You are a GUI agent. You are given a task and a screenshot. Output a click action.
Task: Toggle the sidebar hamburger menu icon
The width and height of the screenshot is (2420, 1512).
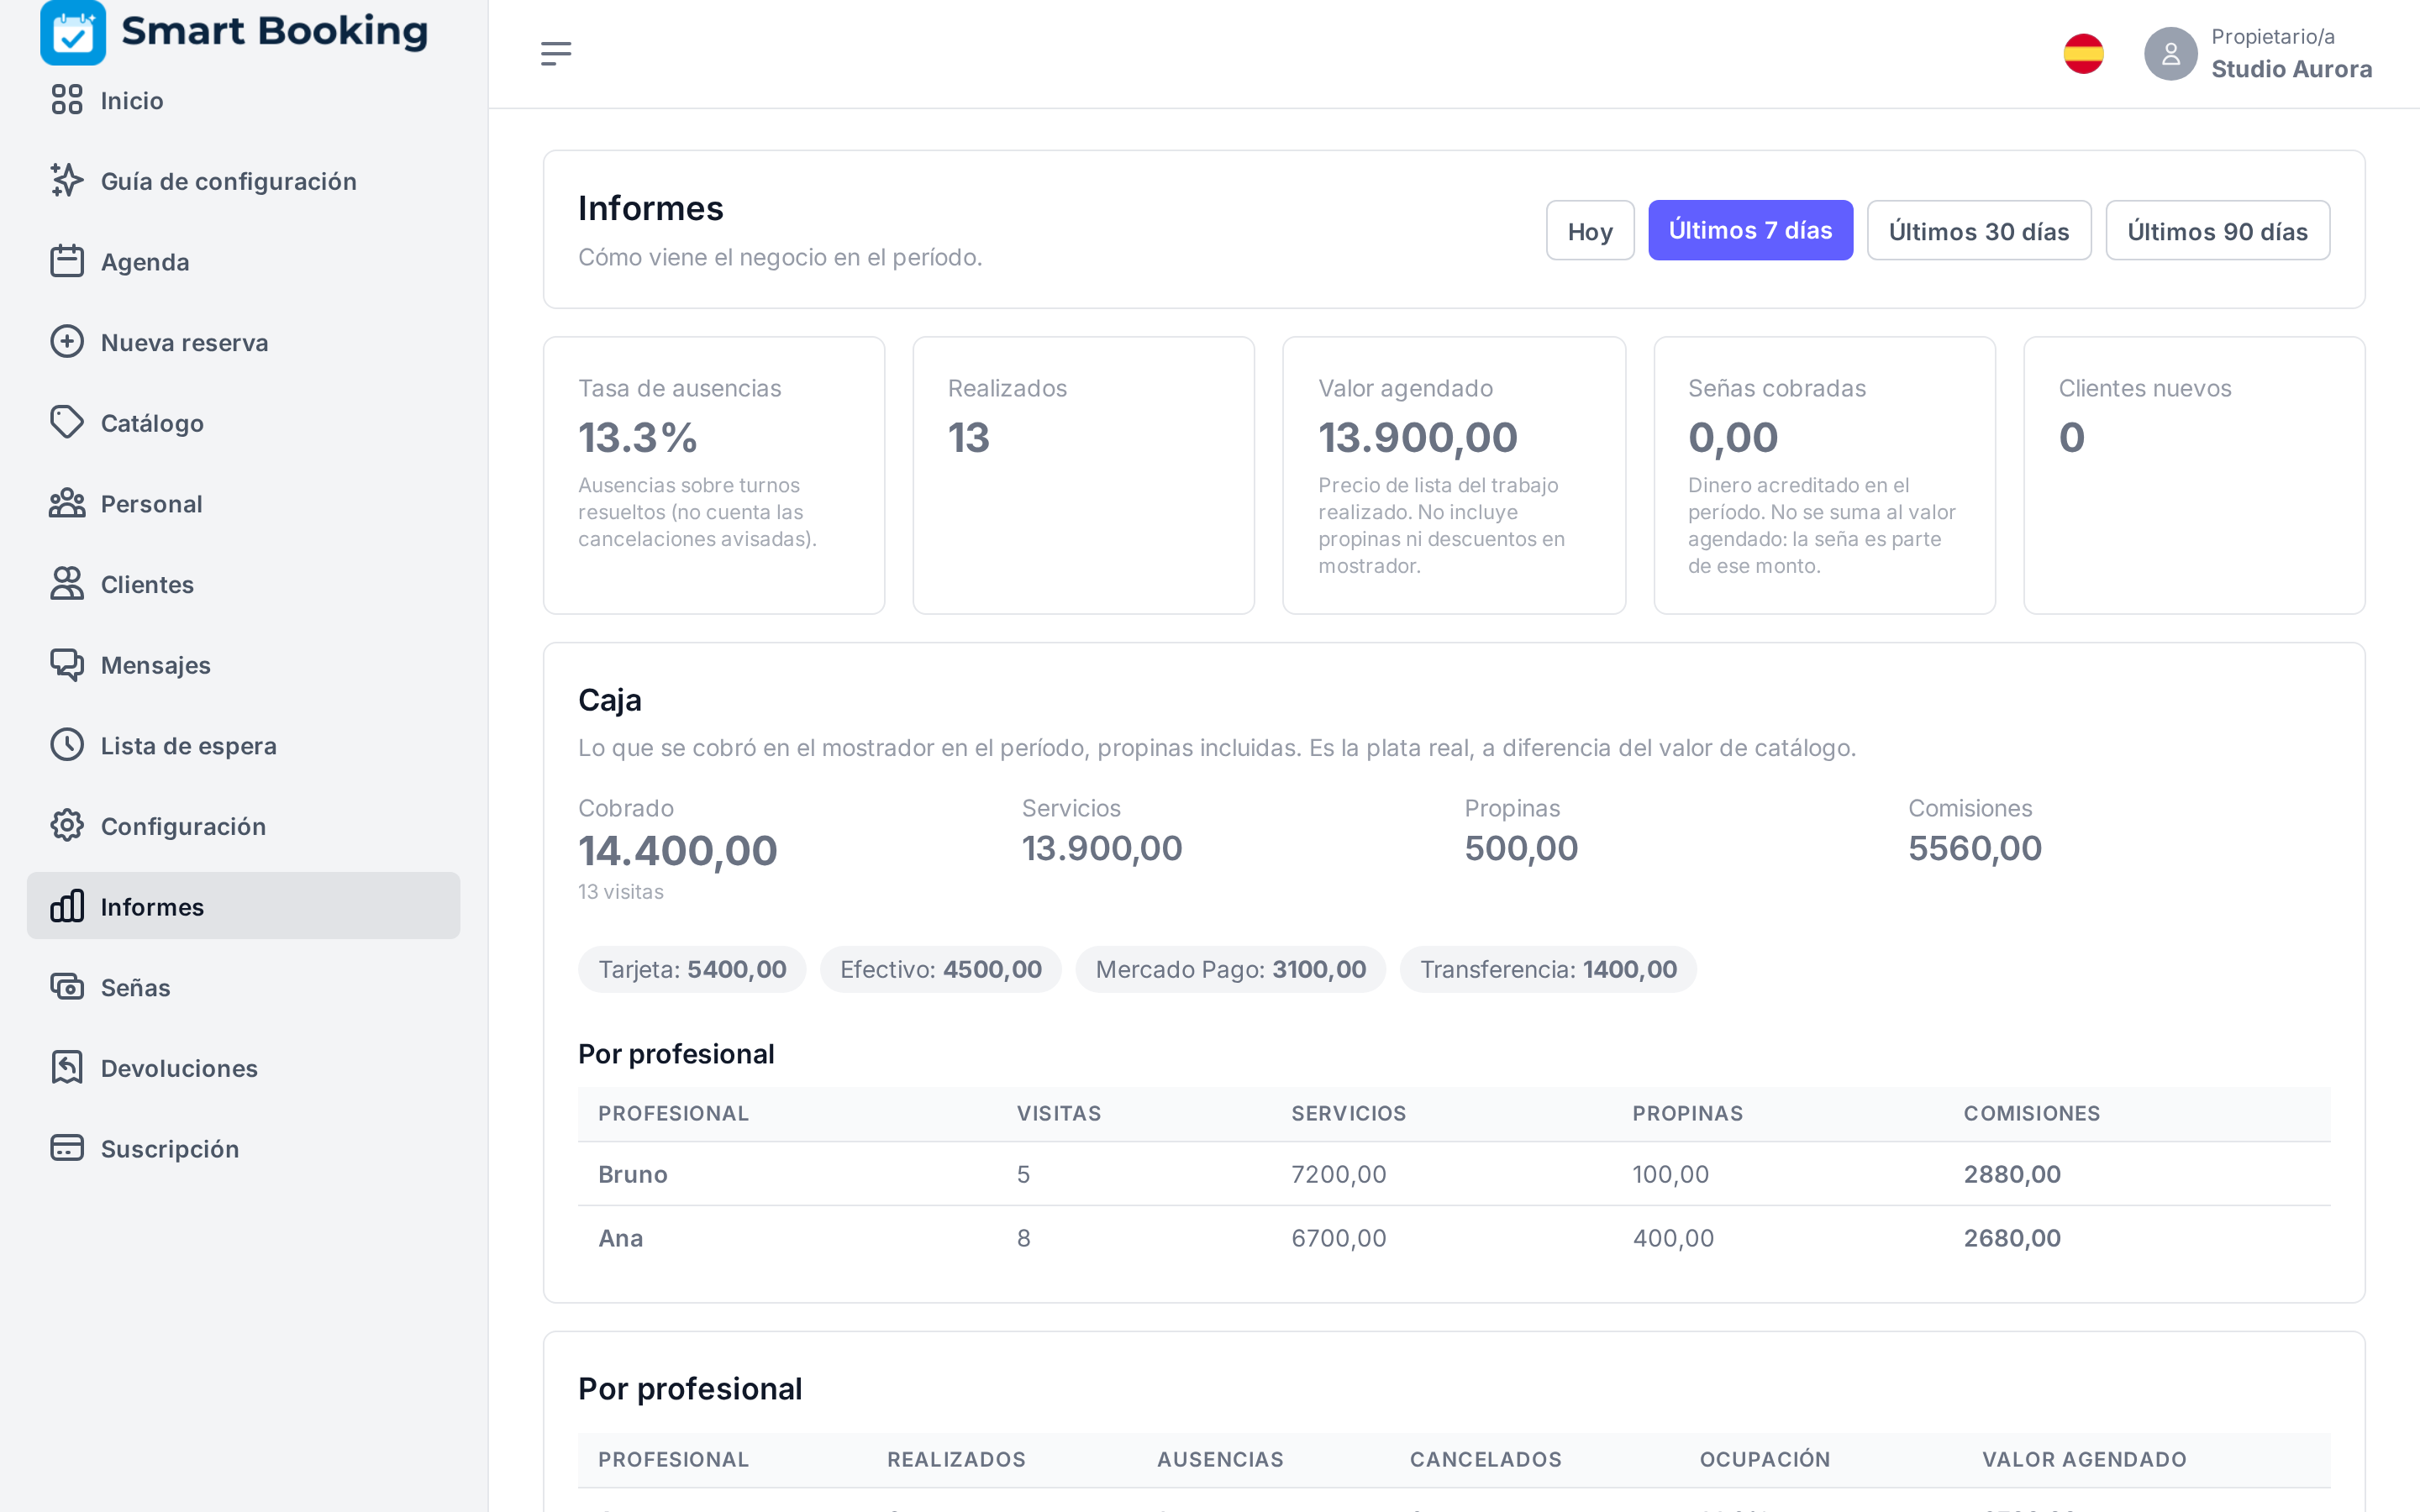556,54
